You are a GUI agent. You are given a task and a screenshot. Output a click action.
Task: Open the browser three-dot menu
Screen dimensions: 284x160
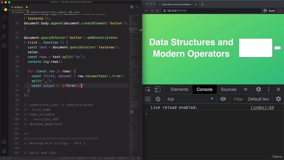tap(280, 11)
